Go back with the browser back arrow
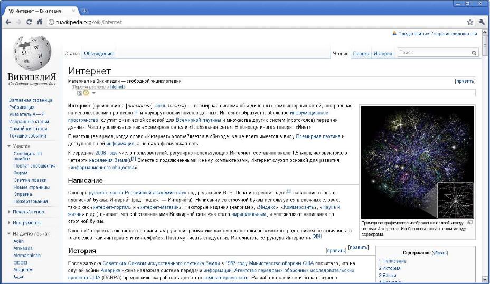 point(8,22)
